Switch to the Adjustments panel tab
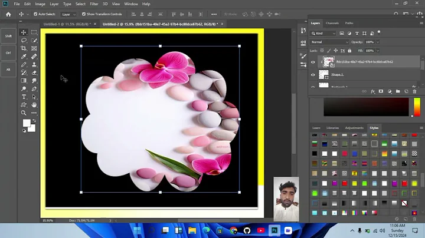Image resolution: width=425 pixels, height=238 pixels. pyautogui.click(x=354, y=128)
